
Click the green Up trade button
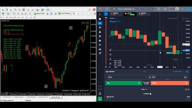pos(124,83)
